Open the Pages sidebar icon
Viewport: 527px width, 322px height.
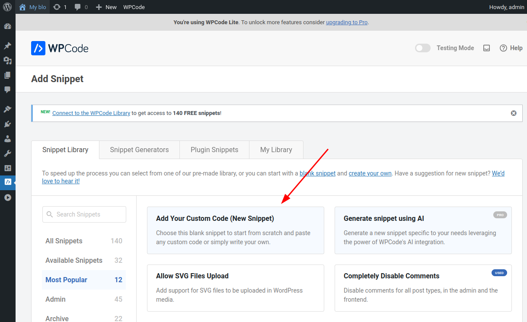[x=7, y=75]
